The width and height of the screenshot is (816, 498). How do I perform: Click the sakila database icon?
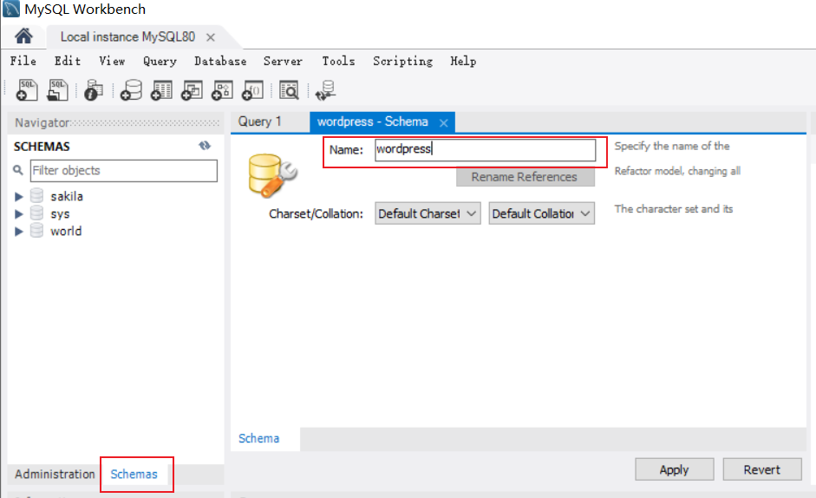pos(36,196)
